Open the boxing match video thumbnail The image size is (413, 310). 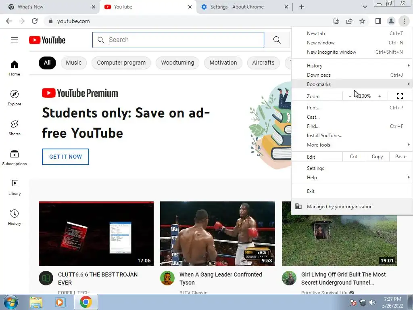217,234
